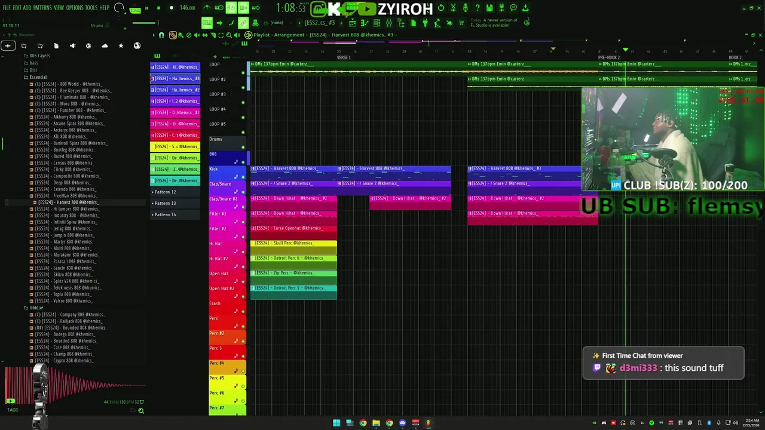
Task: Toggle typing keyboard to piano
Action: pos(207,23)
